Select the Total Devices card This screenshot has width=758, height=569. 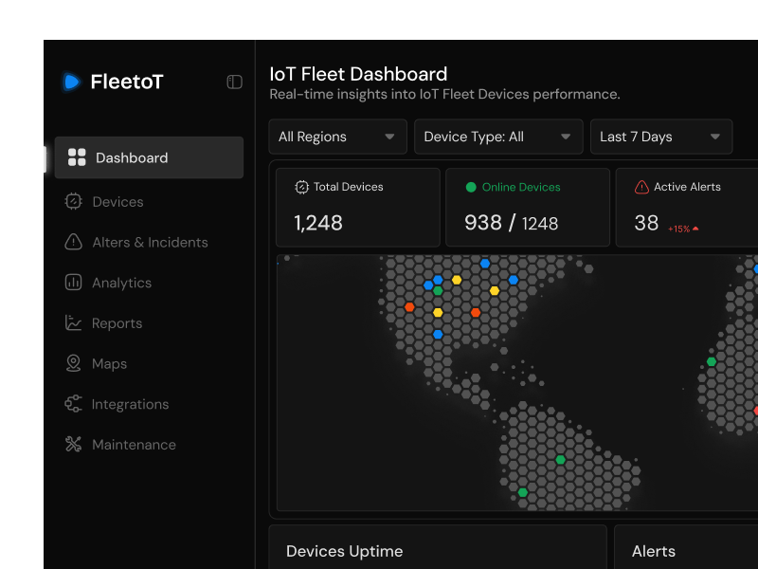tap(358, 208)
